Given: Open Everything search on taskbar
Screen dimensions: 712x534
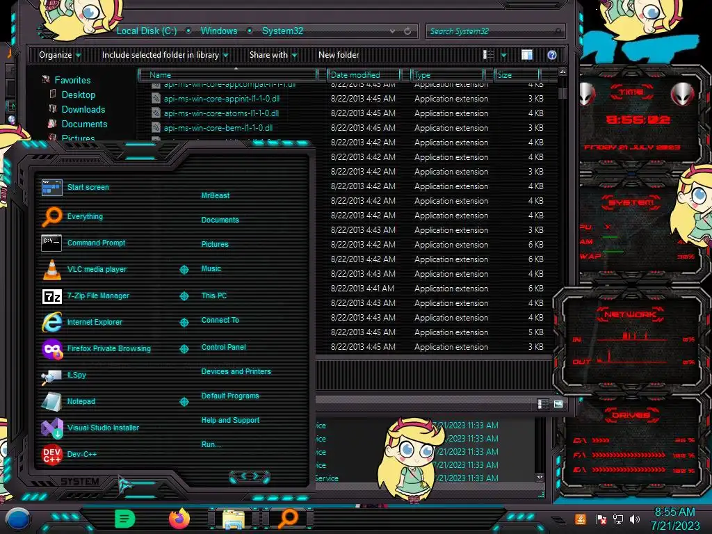Looking at the screenshot, I should coord(289,519).
